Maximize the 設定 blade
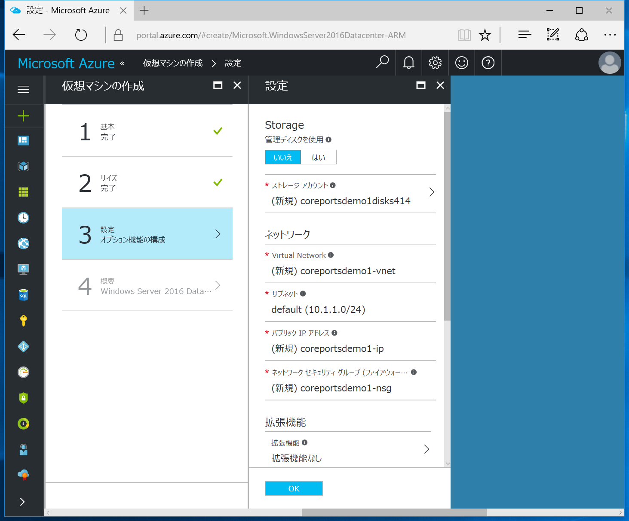 [421, 85]
